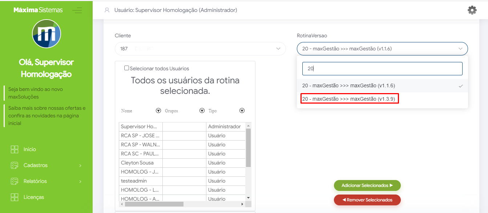
Task: Click Remover Selecionados button
Action: pos(367,200)
